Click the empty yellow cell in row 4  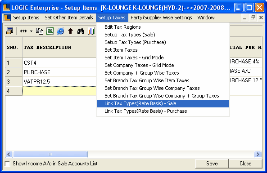(59, 91)
